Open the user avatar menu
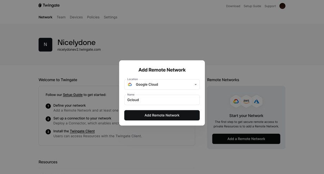This screenshot has width=324, height=174. (x=282, y=6)
